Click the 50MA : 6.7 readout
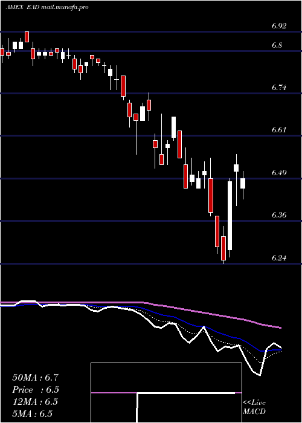This screenshot has width=302, height=423. pos(35,378)
